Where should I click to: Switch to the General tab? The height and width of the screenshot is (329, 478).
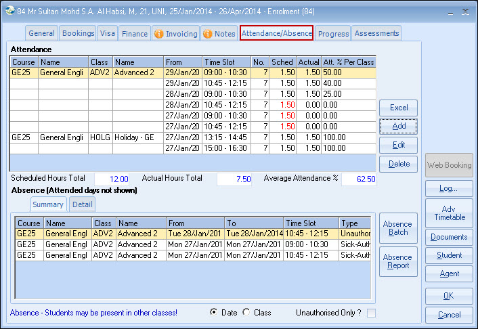tap(42, 33)
